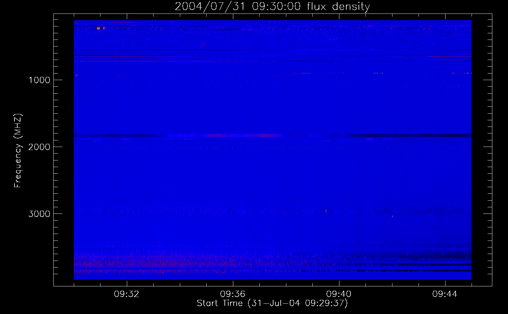
Task: Click the 2000 frequency tick label
Action: coord(39,147)
